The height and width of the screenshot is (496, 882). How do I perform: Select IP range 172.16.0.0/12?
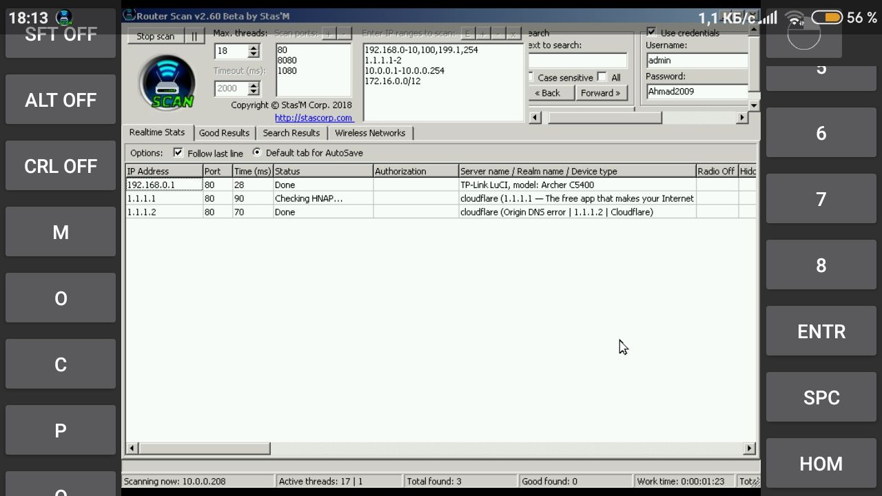[x=392, y=81]
